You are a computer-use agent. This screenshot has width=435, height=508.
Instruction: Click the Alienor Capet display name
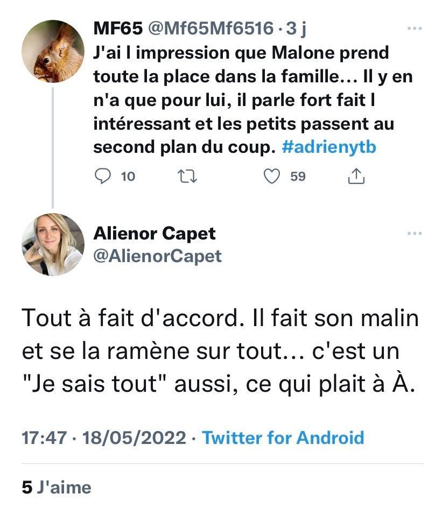(x=155, y=234)
